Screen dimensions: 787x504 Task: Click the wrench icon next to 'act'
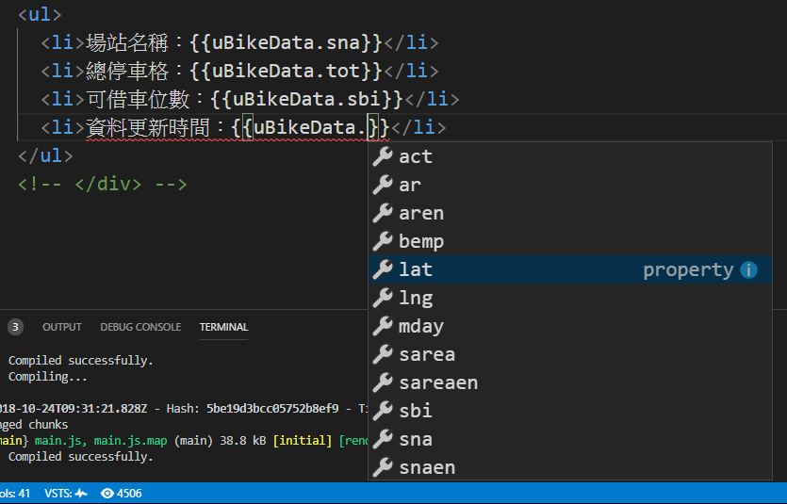click(x=383, y=156)
